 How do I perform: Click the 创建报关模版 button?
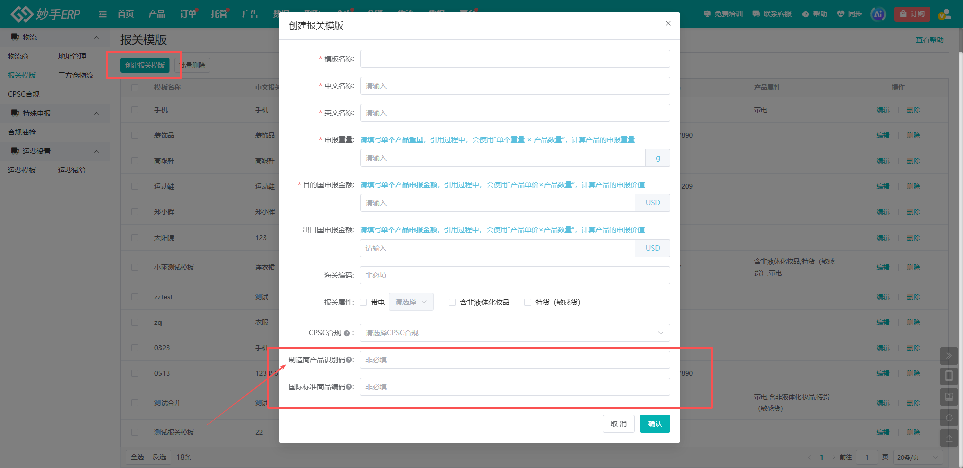tap(145, 65)
